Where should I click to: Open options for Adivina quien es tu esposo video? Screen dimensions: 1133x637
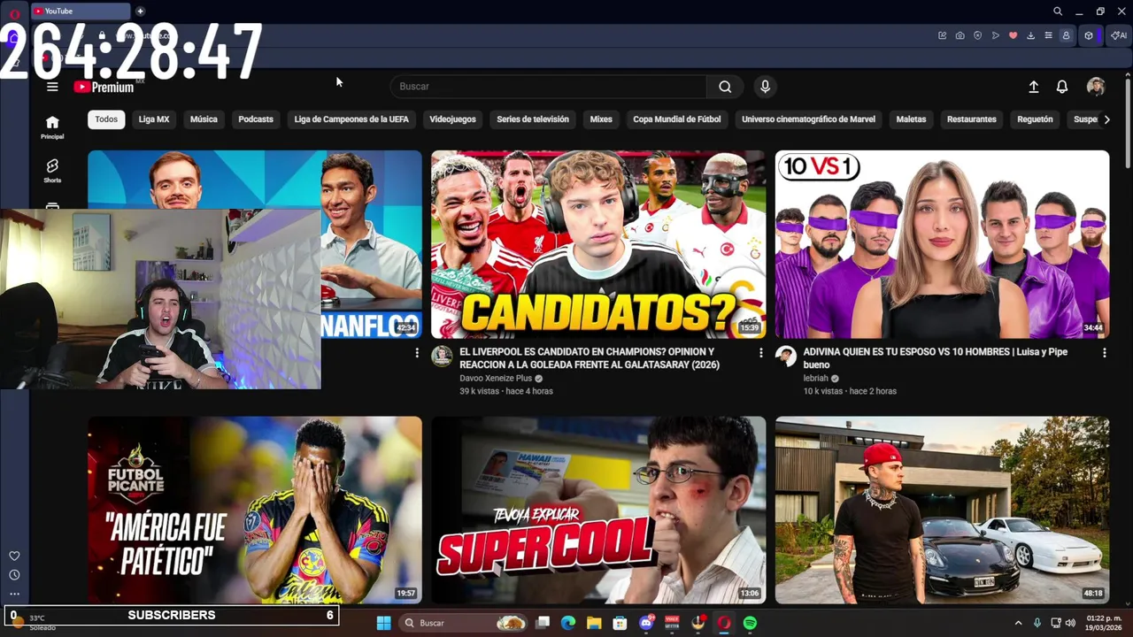pyautogui.click(x=1104, y=353)
